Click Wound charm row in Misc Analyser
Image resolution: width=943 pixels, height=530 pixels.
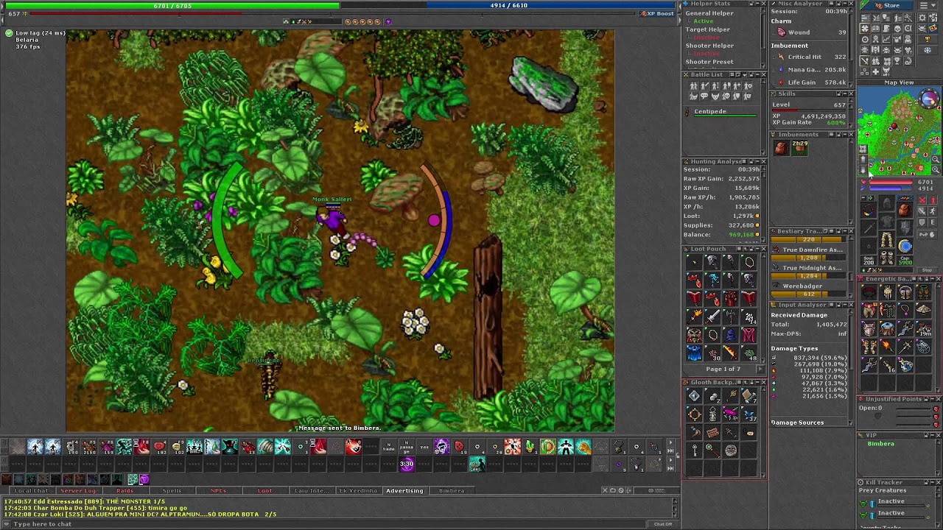[x=811, y=32]
